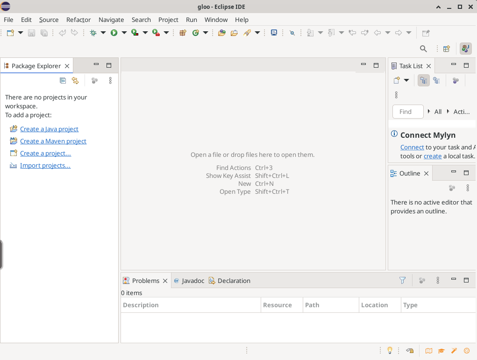Expand the New wizard dropdown arrow
Screen dimensions: 477x360
pyautogui.click(x=21, y=33)
